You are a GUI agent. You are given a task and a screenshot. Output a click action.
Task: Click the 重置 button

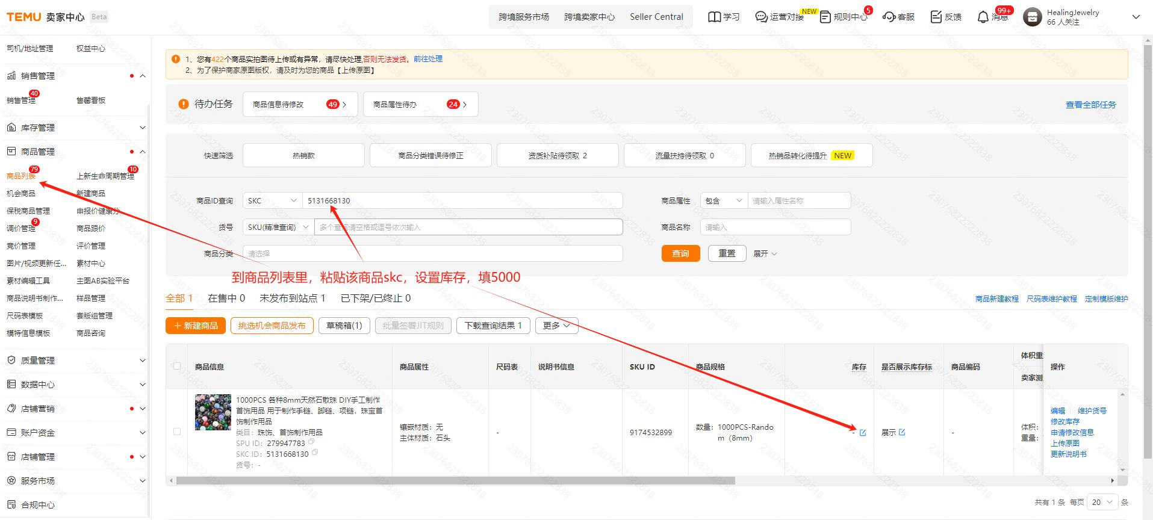[727, 253]
